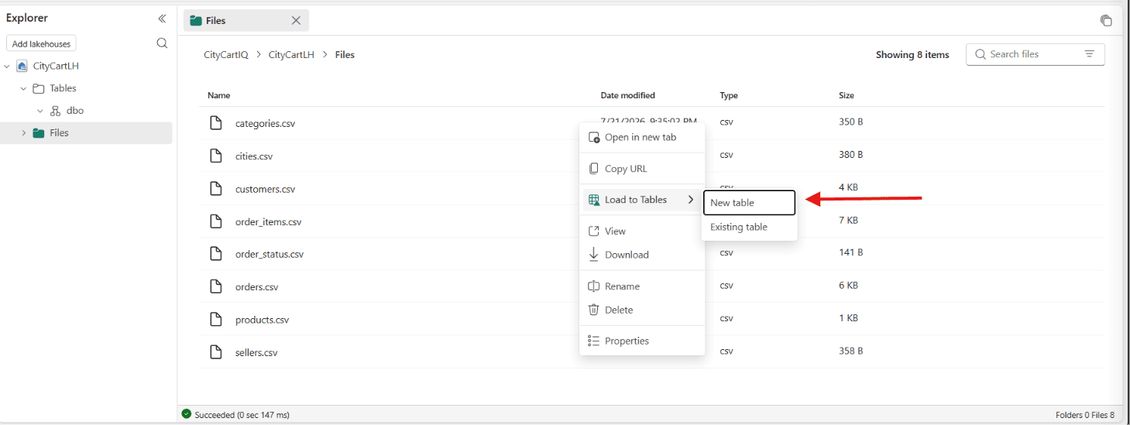The image size is (1130, 425).
Task: Click the categories.csv file name
Action: 265,124
